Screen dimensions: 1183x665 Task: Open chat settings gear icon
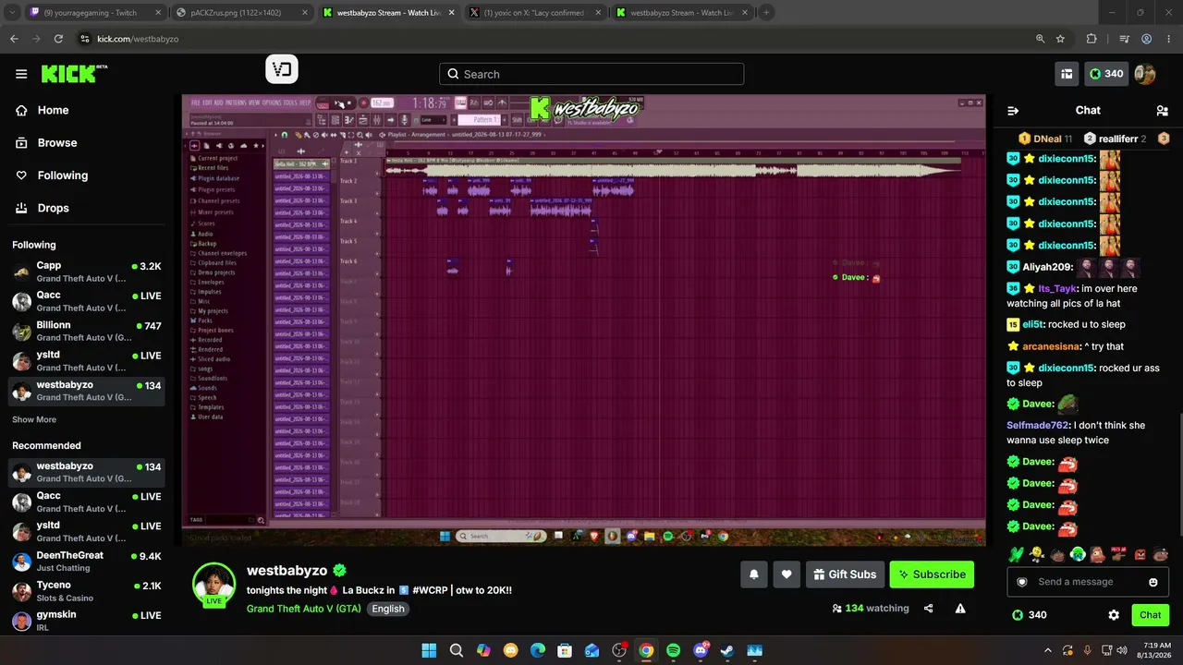[x=1114, y=615]
